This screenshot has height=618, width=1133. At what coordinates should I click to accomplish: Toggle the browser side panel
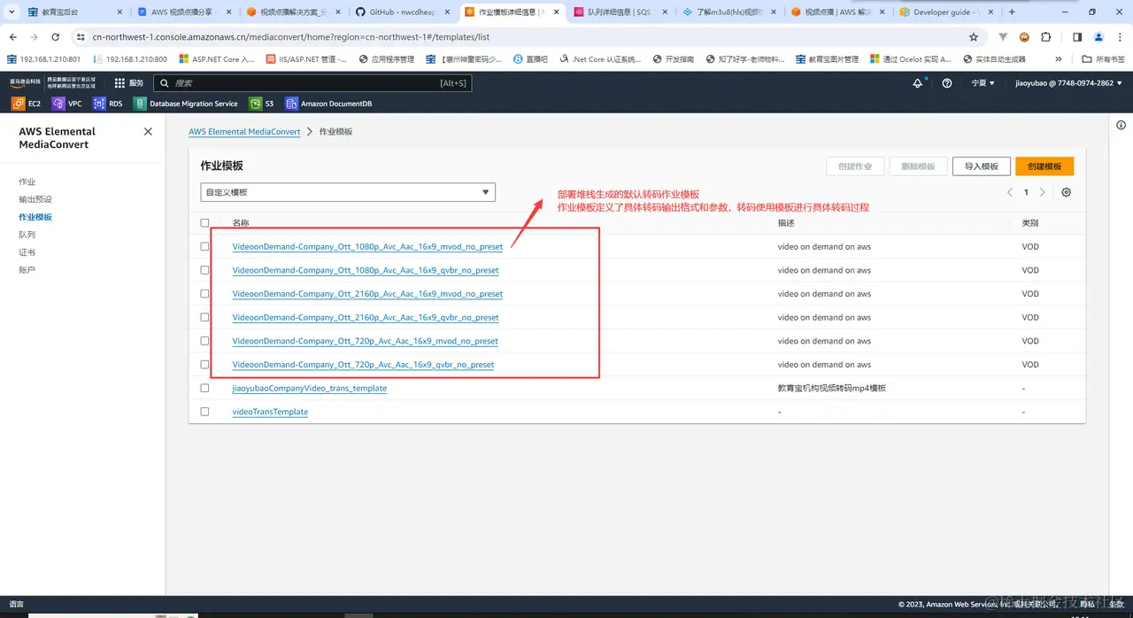[x=1077, y=37]
